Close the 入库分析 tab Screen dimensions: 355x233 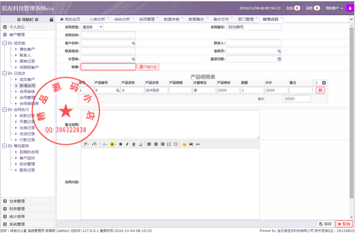coord(108,18)
